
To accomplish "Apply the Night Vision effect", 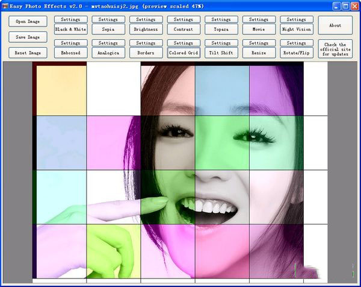I will [x=297, y=30].
